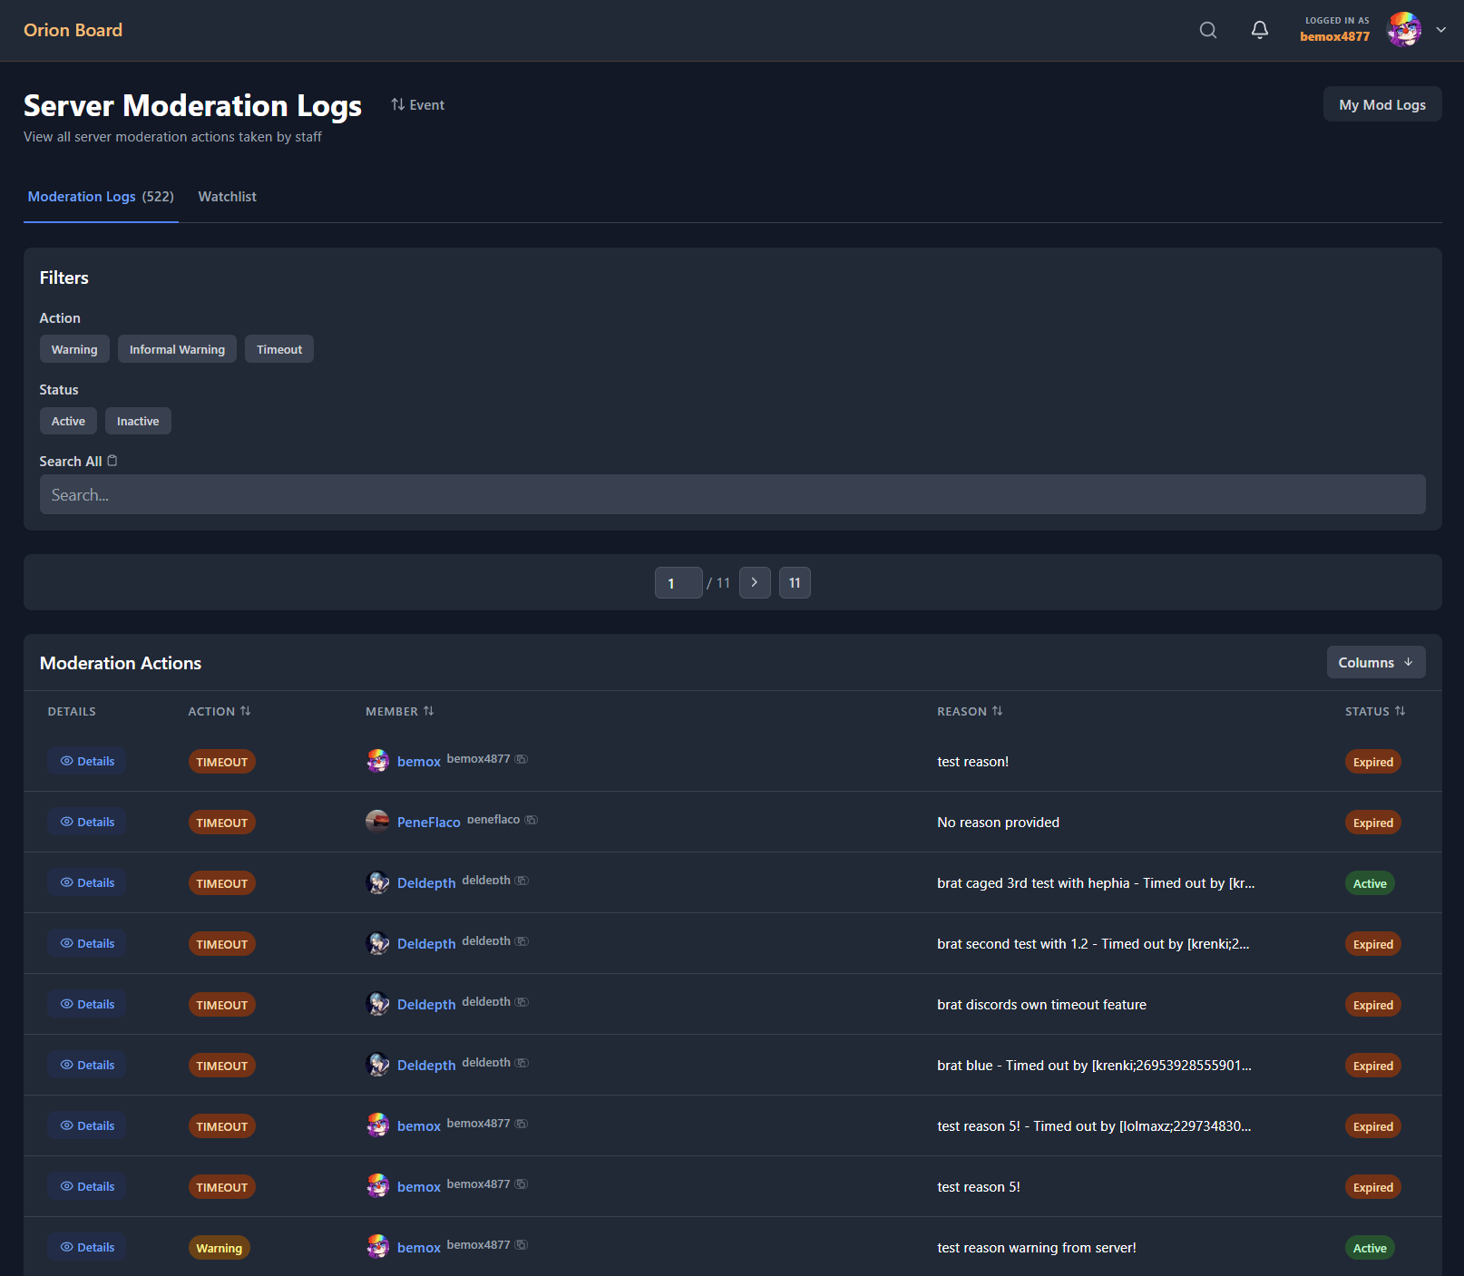Click Deldepth's avatar thumbnail
The image size is (1464, 1276).
tap(378, 882)
